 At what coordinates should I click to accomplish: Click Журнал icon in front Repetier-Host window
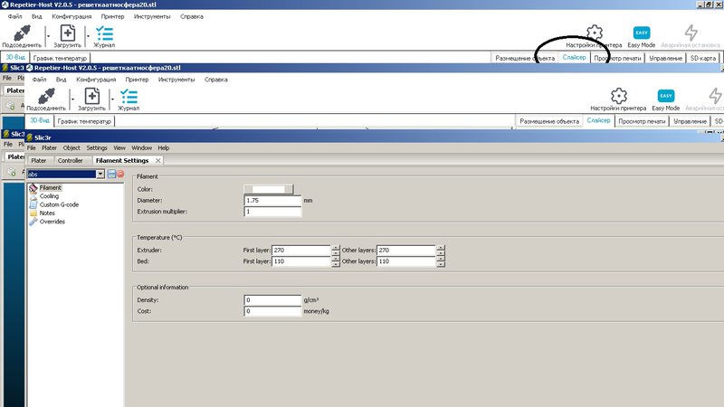[x=129, y=98]
